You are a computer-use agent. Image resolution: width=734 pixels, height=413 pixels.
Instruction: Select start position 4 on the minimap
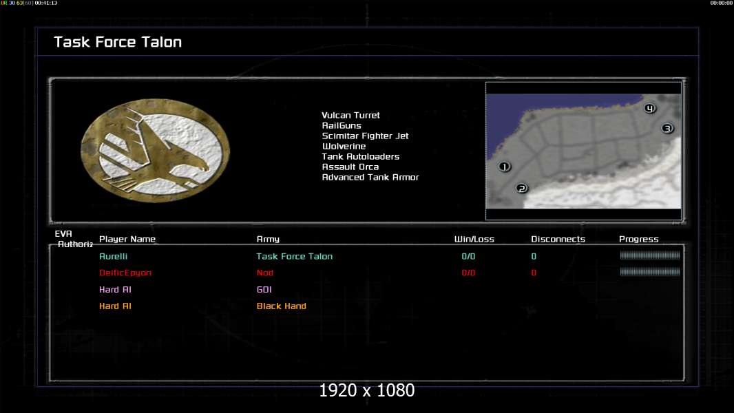click(x=649, y=109)
